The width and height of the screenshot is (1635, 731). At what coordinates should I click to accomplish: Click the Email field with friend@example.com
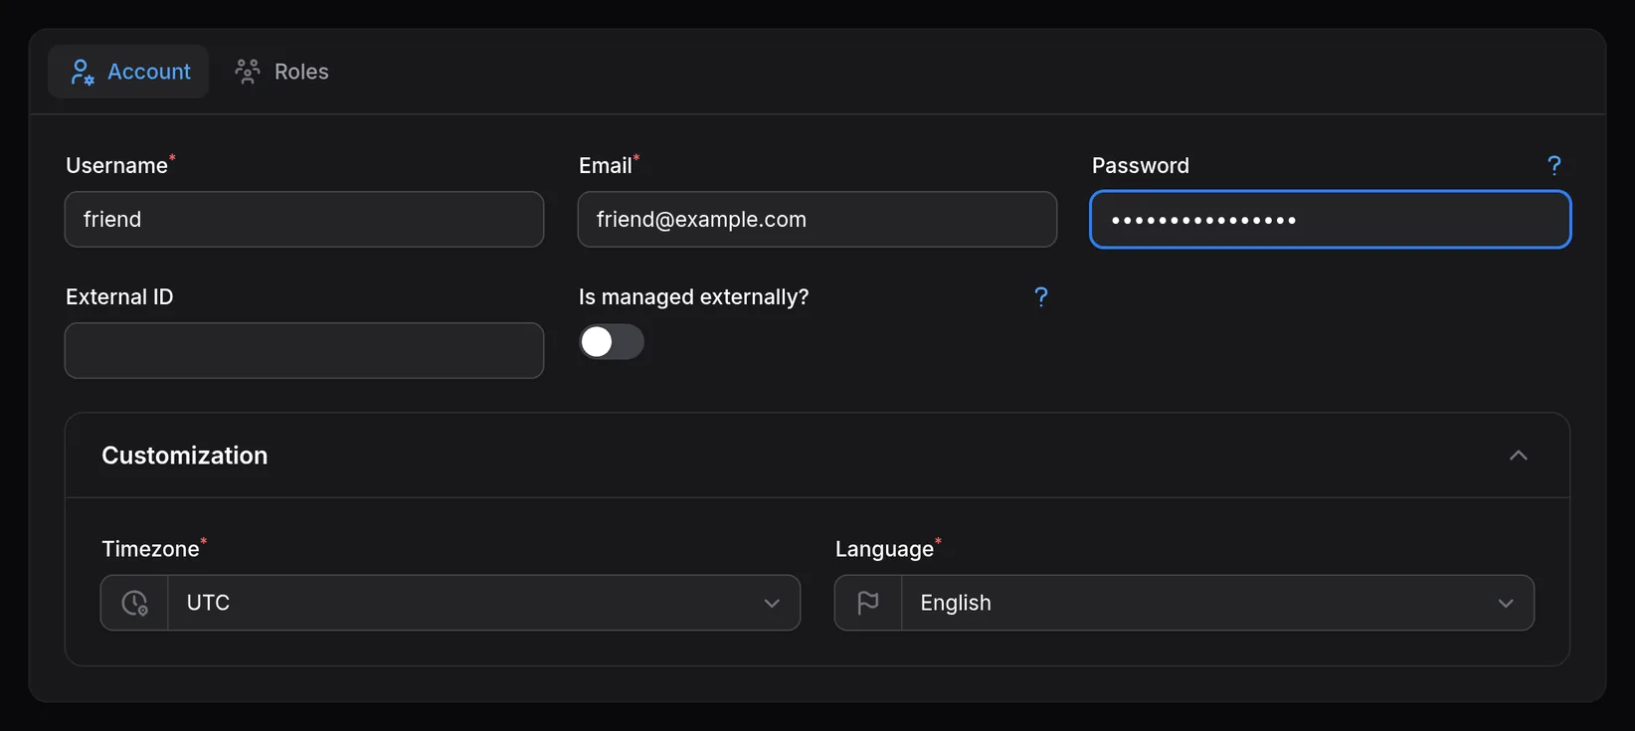pos(817,219)
